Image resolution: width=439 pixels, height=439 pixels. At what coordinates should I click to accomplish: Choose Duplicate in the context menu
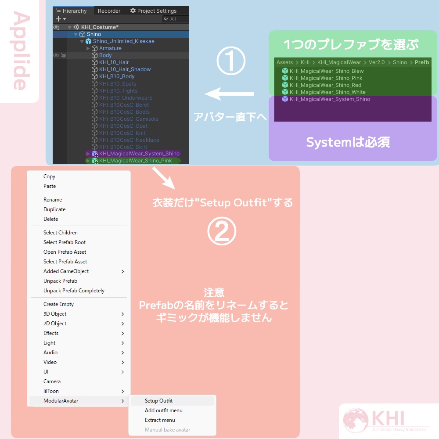point(79,209)
